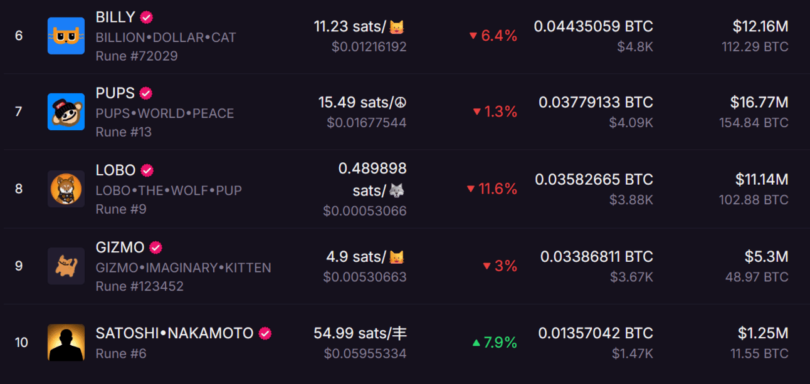Click the red 11.6% change for LOBO
The height and width of the screenshot is (384, 810).
492,189
